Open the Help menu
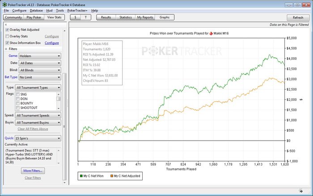The height and width of the screenshot is (196, 313). (95, 11)
